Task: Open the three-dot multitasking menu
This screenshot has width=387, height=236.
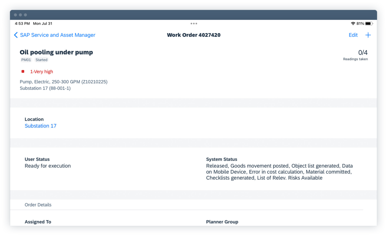Action: pyautogui.click(x=194, y=24)
